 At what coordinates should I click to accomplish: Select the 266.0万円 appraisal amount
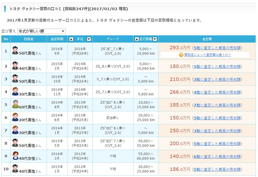click(180, 92)
